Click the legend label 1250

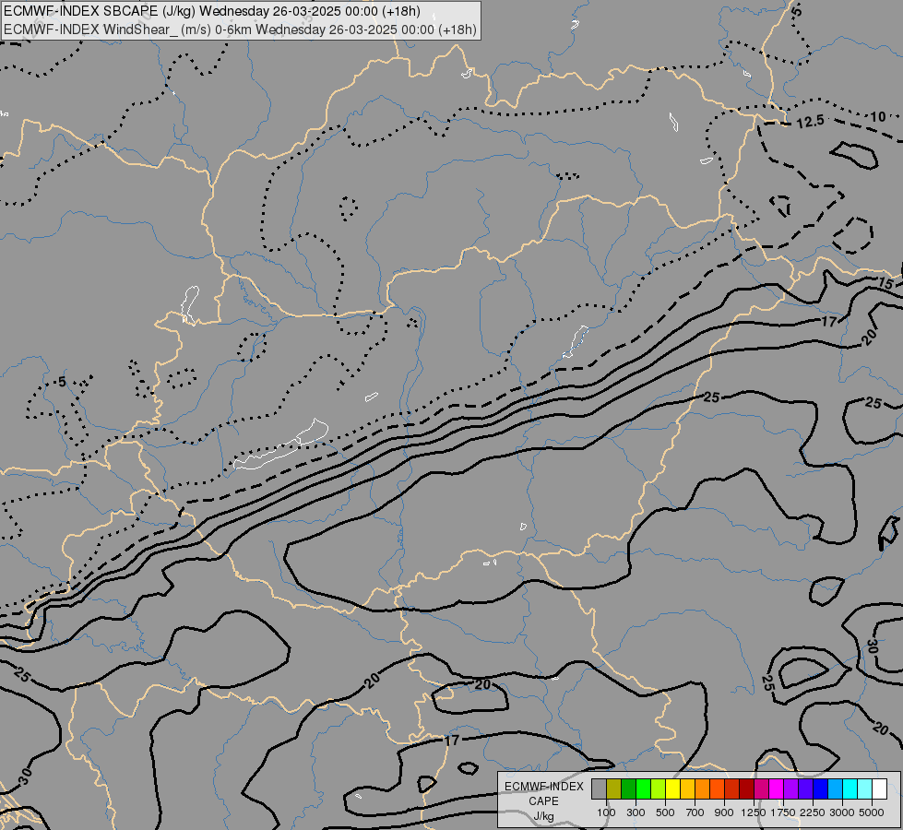(x=754, y=812)
